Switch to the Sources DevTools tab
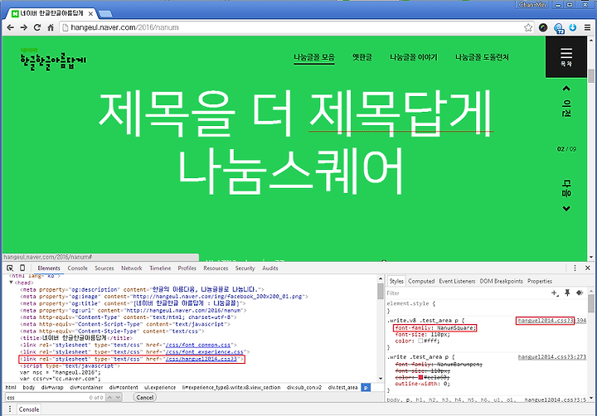597x416 pixels. tap(104, 268)
